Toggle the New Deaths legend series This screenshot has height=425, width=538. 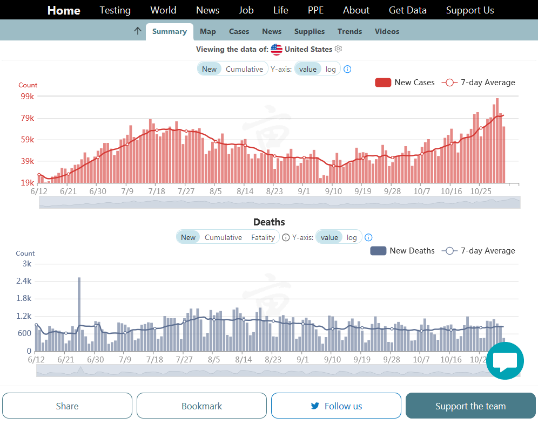(402, 251)
